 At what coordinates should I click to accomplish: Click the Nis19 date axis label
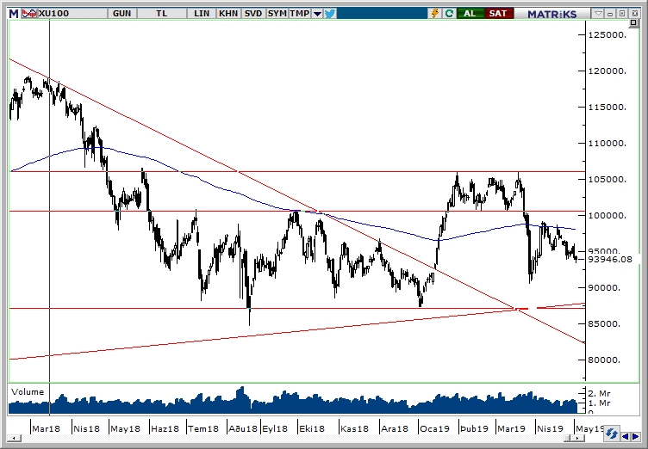coord(550,428)
